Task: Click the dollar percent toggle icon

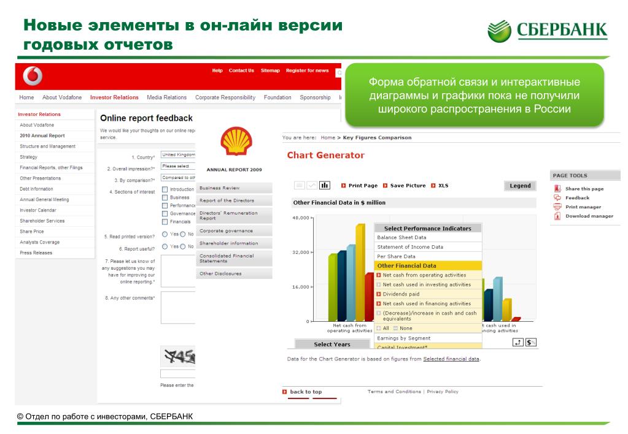Action: (x=531, y=343)
